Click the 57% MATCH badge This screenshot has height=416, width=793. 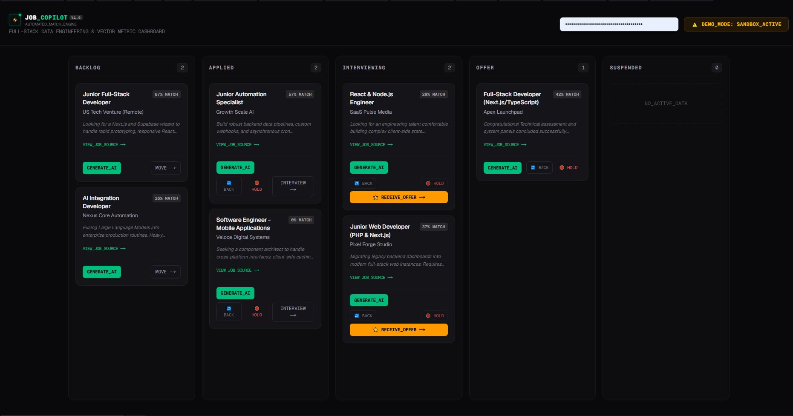click(300, 95)
